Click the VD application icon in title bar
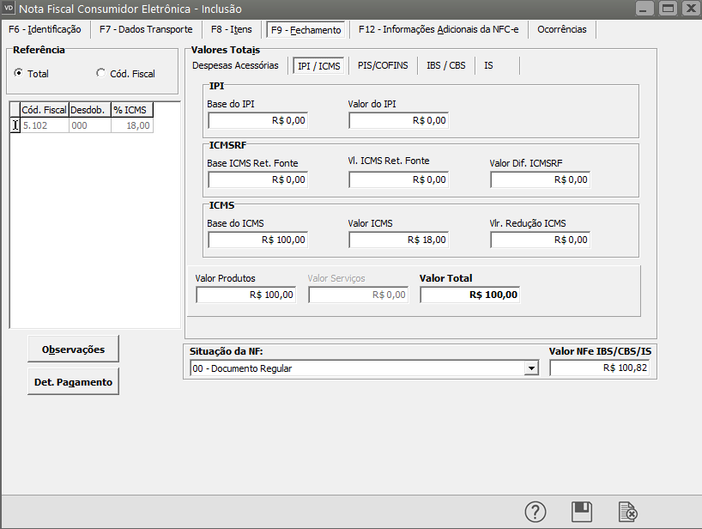 pyautogui.click(x=9, y=9)
